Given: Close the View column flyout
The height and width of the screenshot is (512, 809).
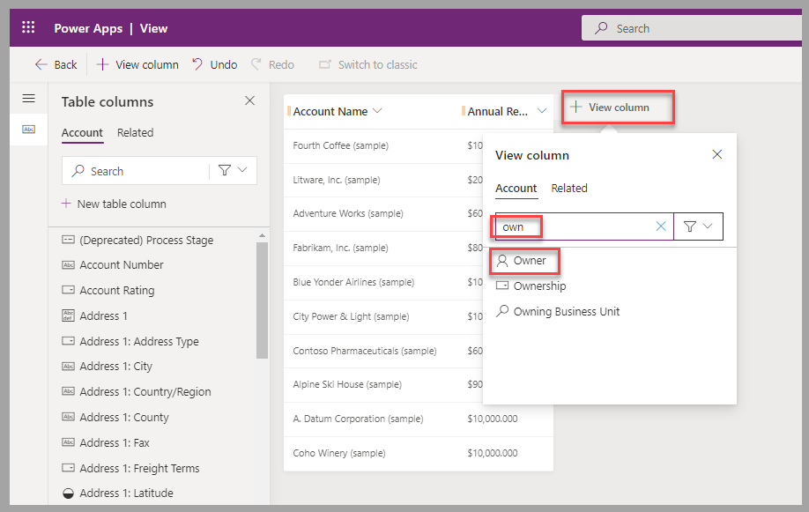Looking at the screenshot, I should click(717, 154).
